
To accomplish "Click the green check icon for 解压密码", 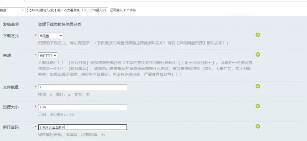I will (x=257, y=126).
